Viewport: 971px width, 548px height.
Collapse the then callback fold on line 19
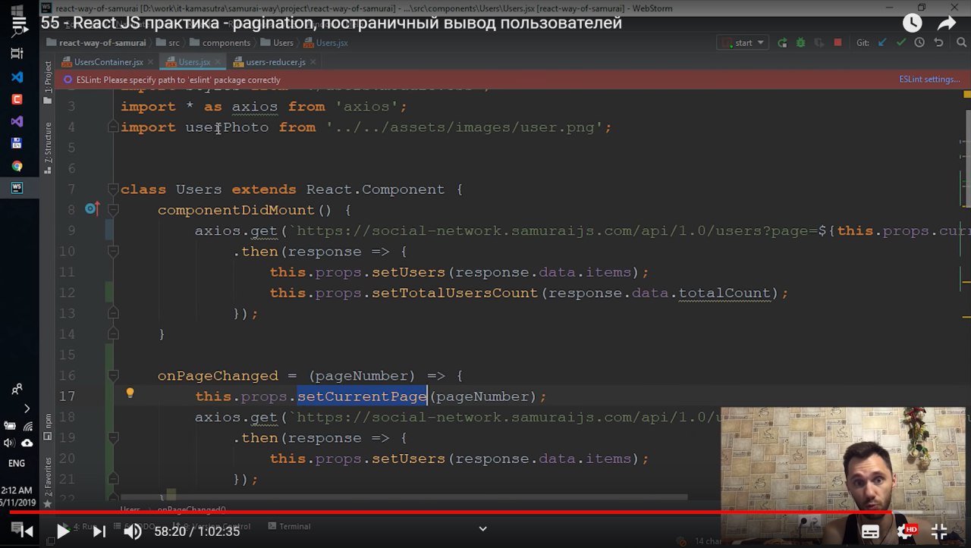click(x=113, y=437)
